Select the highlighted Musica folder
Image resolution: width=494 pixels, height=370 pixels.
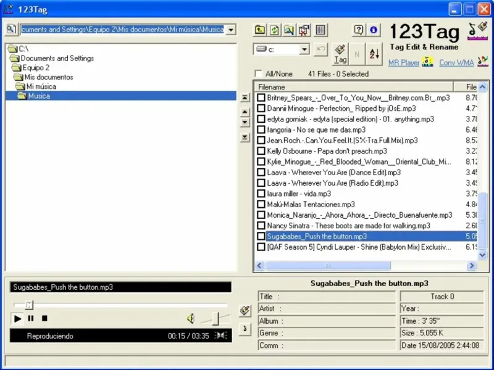click(120, 96)
